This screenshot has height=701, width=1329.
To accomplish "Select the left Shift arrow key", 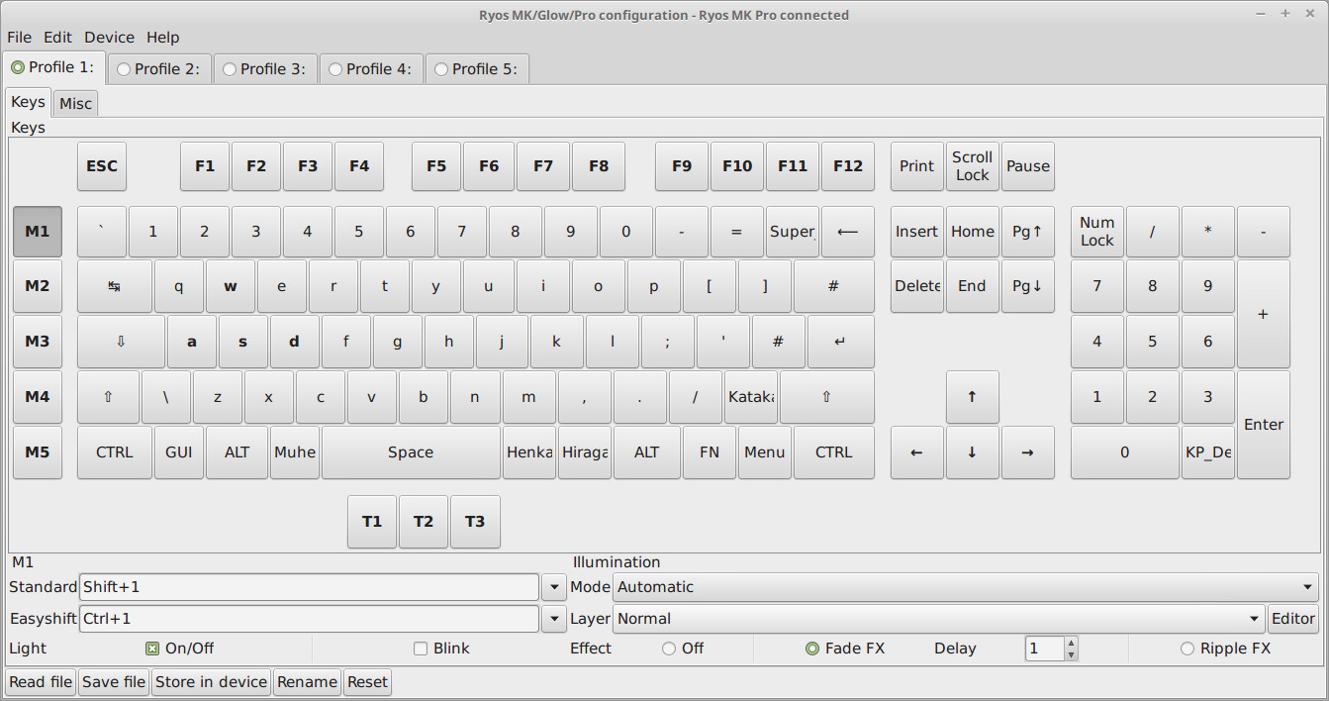I will pos(108,397).
